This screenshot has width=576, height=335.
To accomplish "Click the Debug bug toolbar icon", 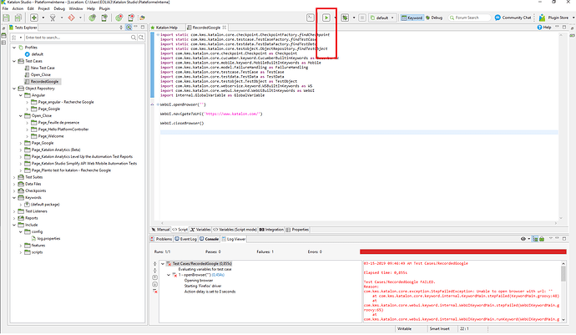I will click(x=345, y=18).
